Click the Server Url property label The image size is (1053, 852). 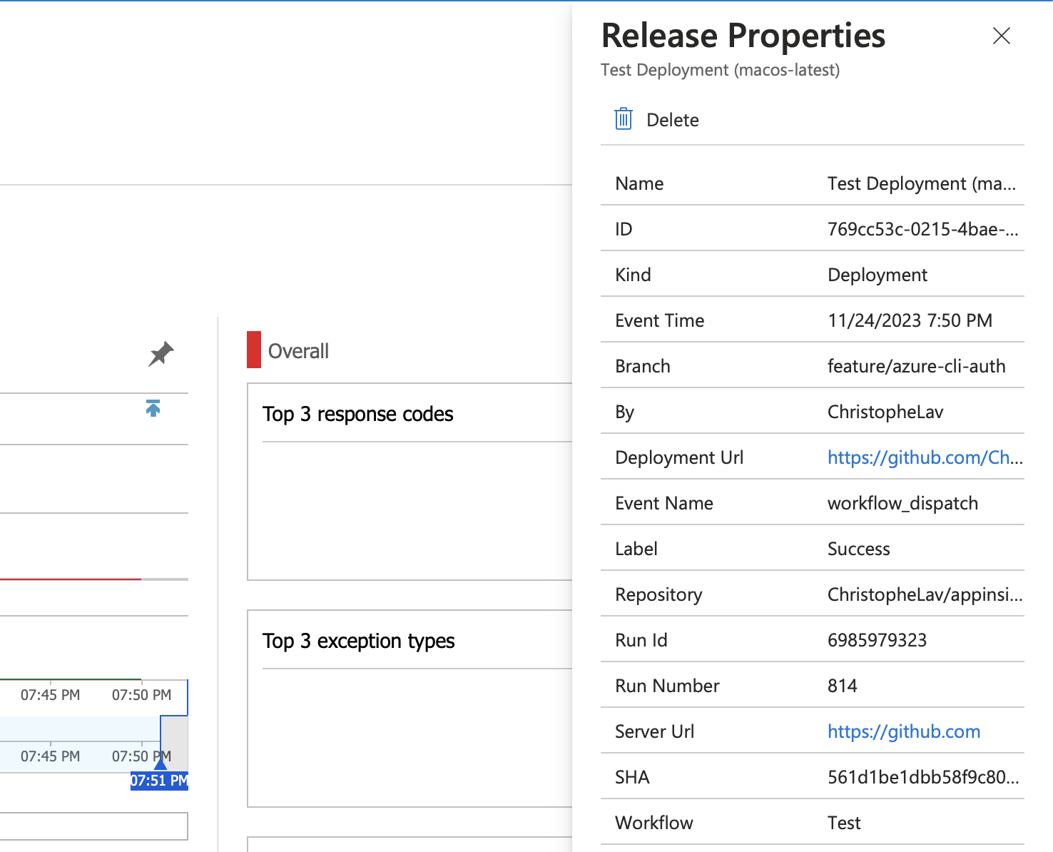pos(654,731)
